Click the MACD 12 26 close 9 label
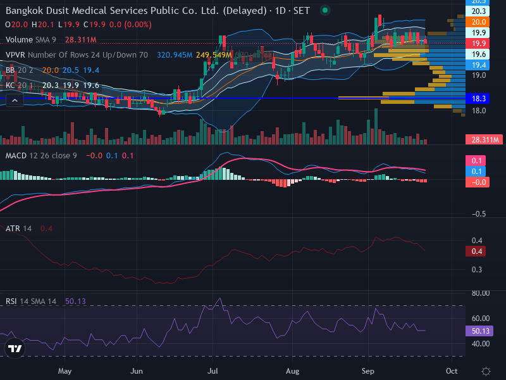Viewport: 506px width, 380px height. tap(41, 156)
